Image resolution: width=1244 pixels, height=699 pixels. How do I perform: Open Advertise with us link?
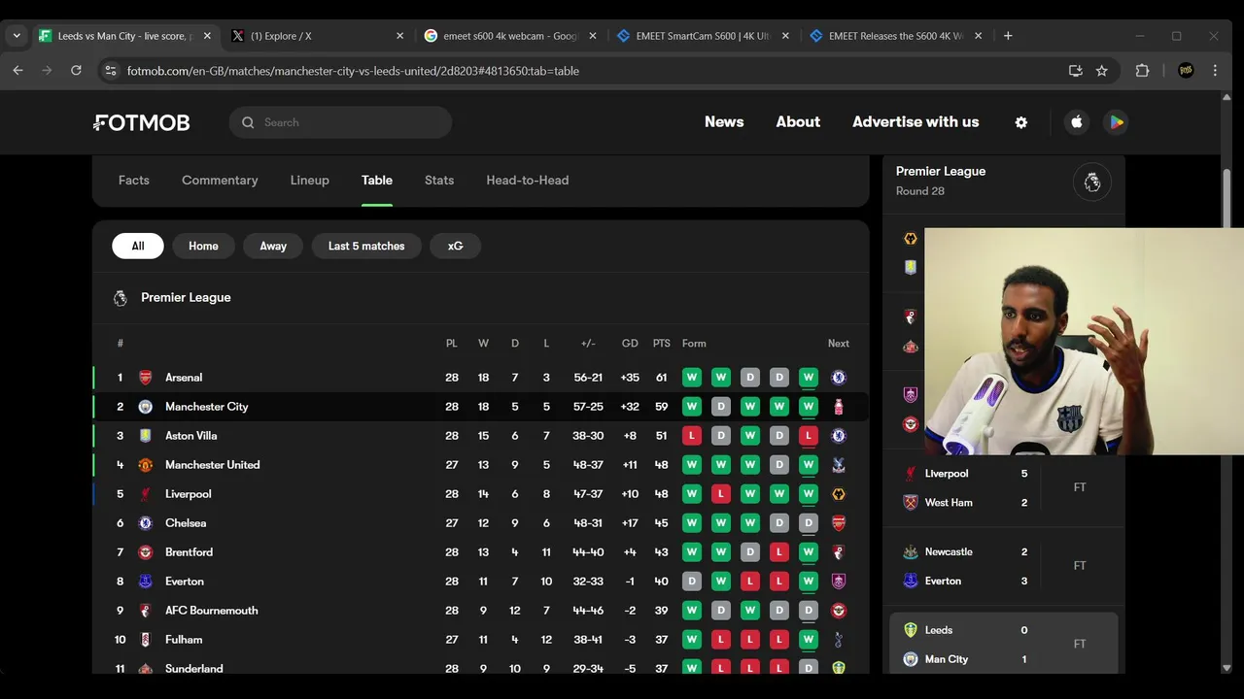(916, 122)
